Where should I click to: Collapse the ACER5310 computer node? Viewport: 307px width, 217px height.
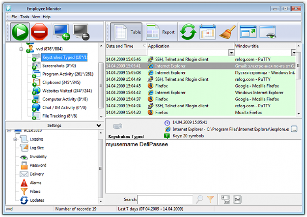pyautogui.click(x=9, y=130)
